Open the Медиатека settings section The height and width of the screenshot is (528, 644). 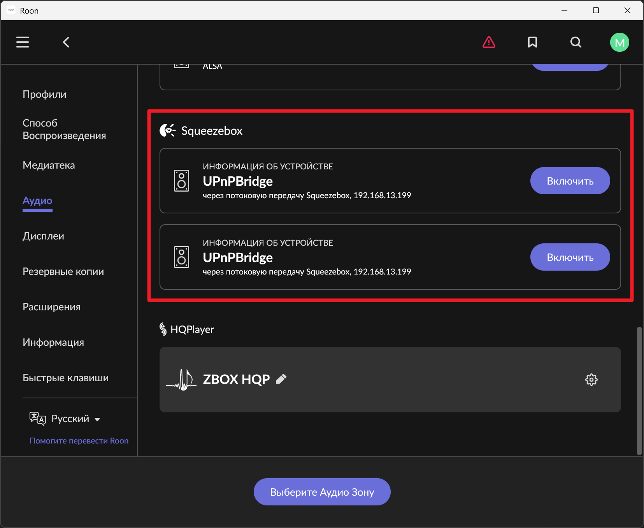(49, 165)
